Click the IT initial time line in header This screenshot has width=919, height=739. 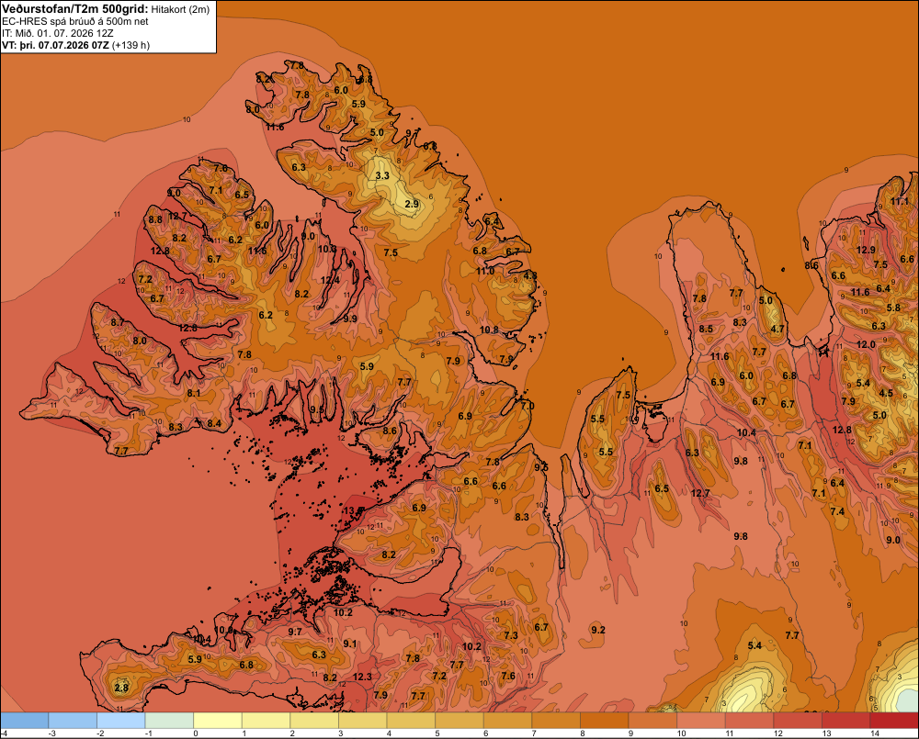[x=58, y=33]
